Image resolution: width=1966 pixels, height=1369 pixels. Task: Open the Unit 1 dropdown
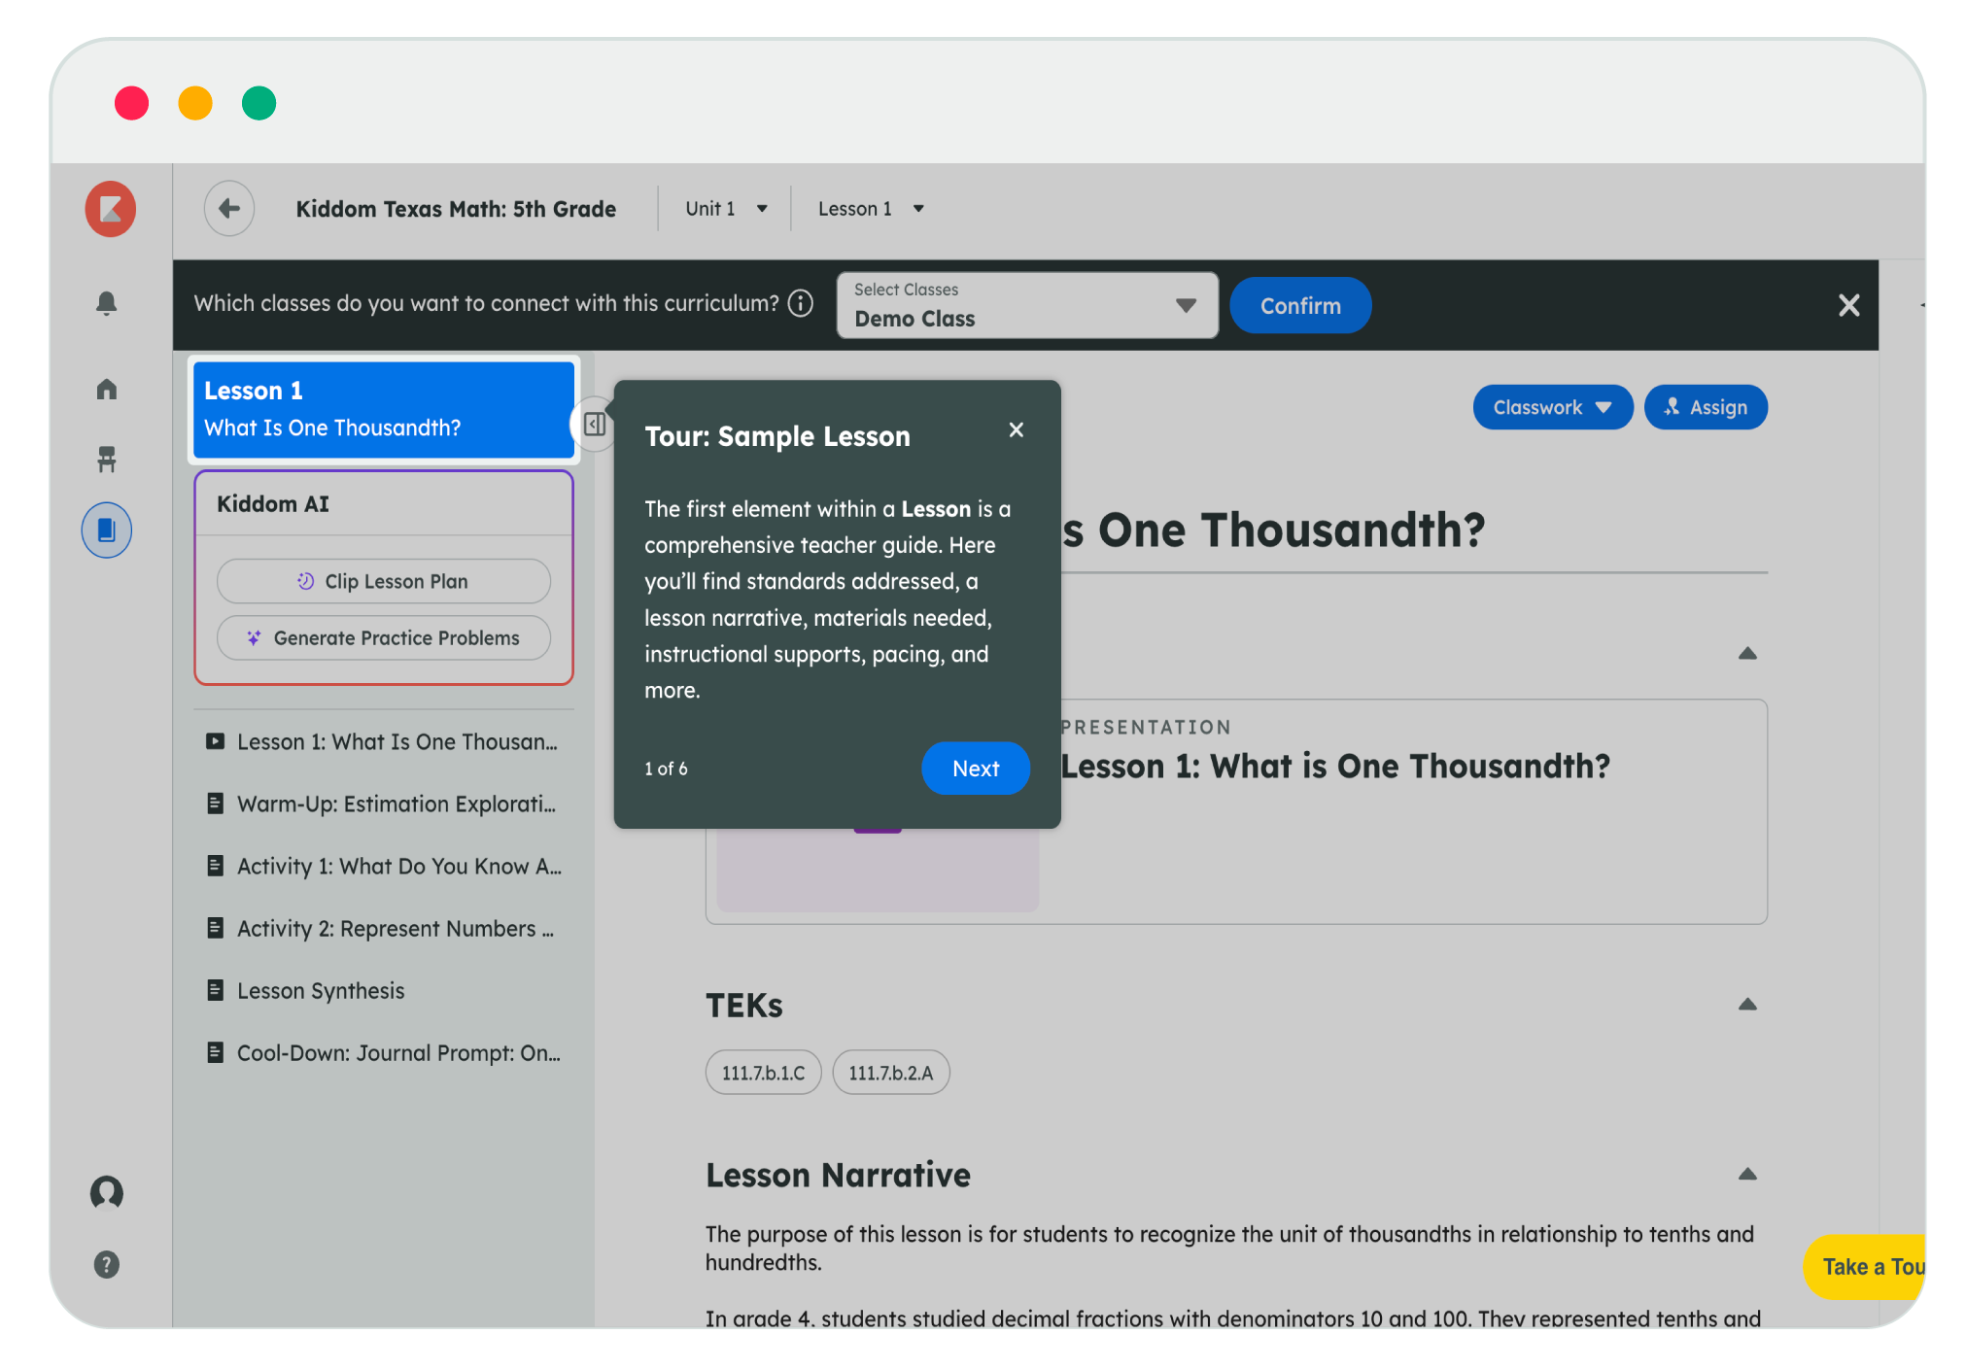coord(726,209)
